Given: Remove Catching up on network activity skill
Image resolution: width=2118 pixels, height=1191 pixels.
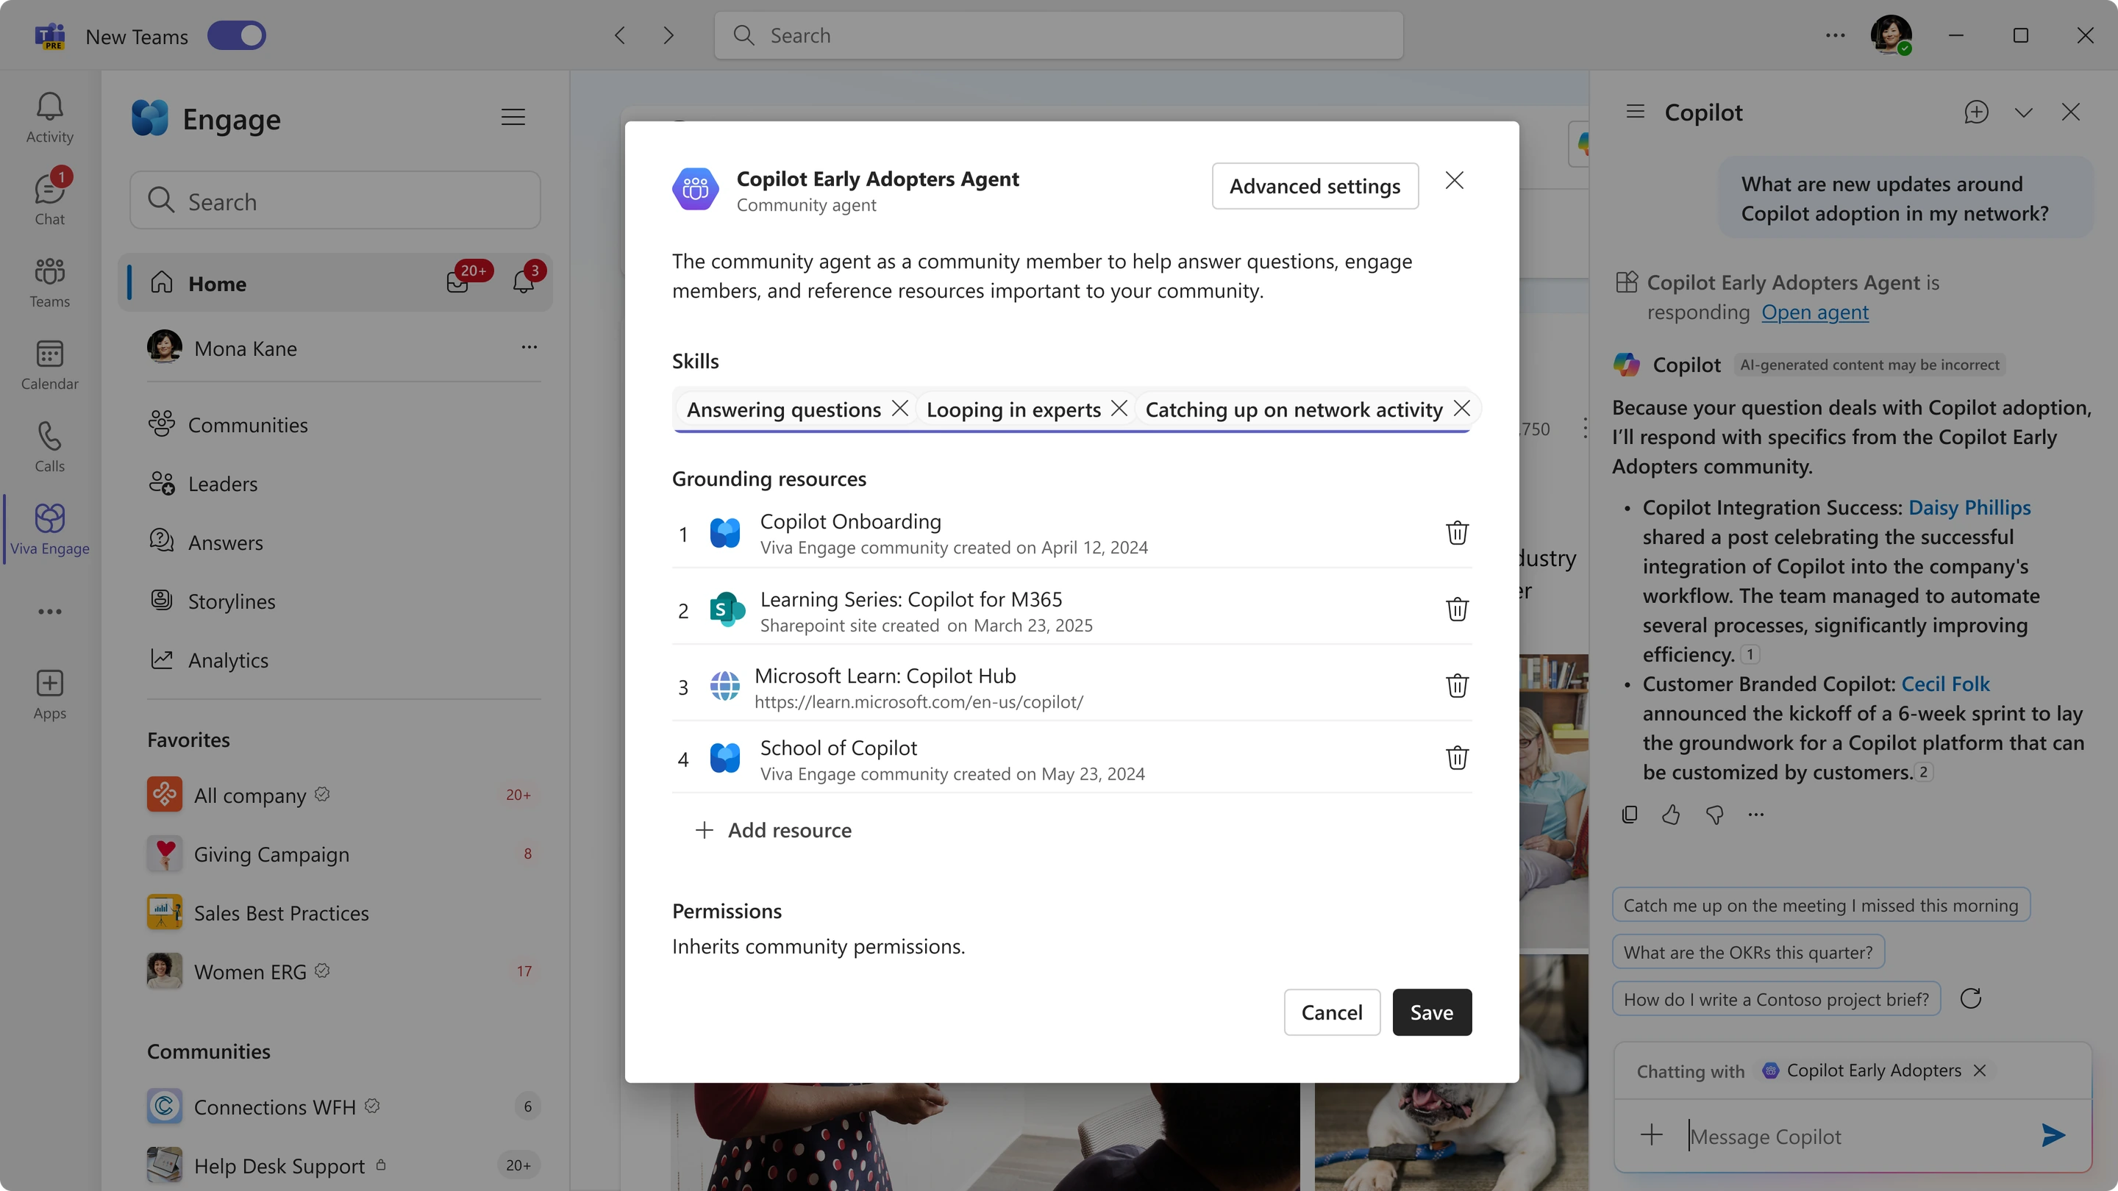Looking at the screenshot, I should (1461, 409).
